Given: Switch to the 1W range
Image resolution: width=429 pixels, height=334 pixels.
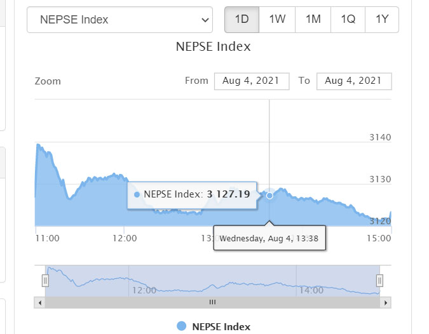Looking at the screenshot, I should pos(277,19).
